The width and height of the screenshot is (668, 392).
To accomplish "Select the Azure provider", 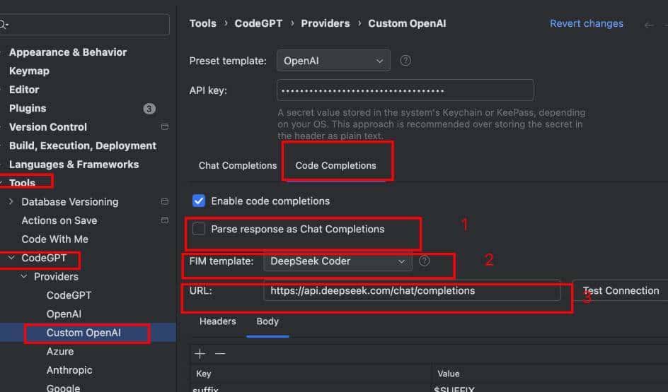I will click(x=60, y=351).
